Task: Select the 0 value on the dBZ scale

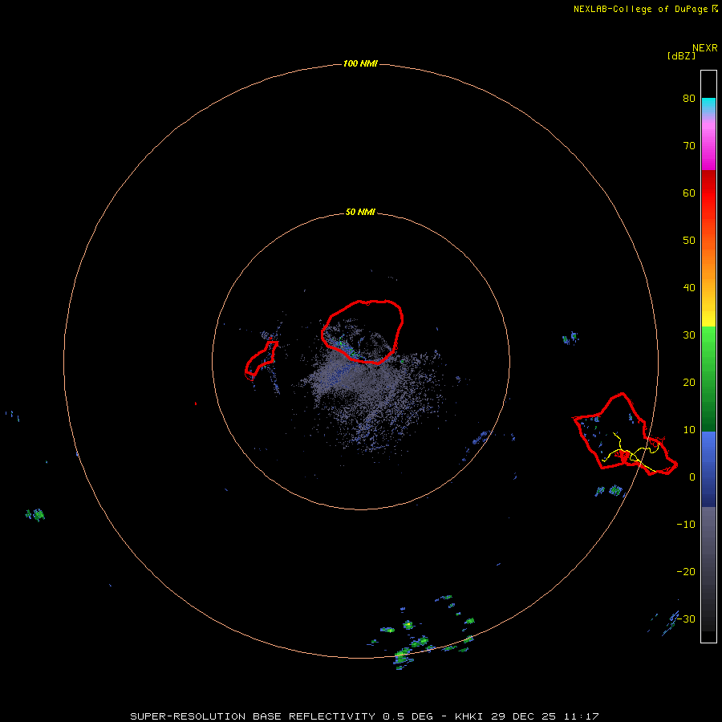Action: coord(692,477)
